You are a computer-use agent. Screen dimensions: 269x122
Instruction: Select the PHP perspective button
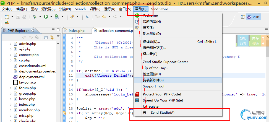point(254,17)
